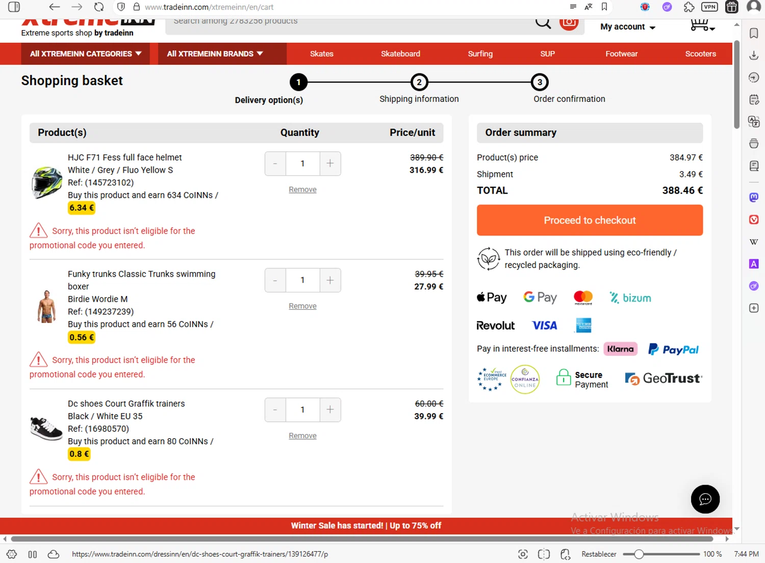This screenshot has height=563, width=765.
Task: Decrease quantity of HJC F71 helmet
Action: (275, 164)
